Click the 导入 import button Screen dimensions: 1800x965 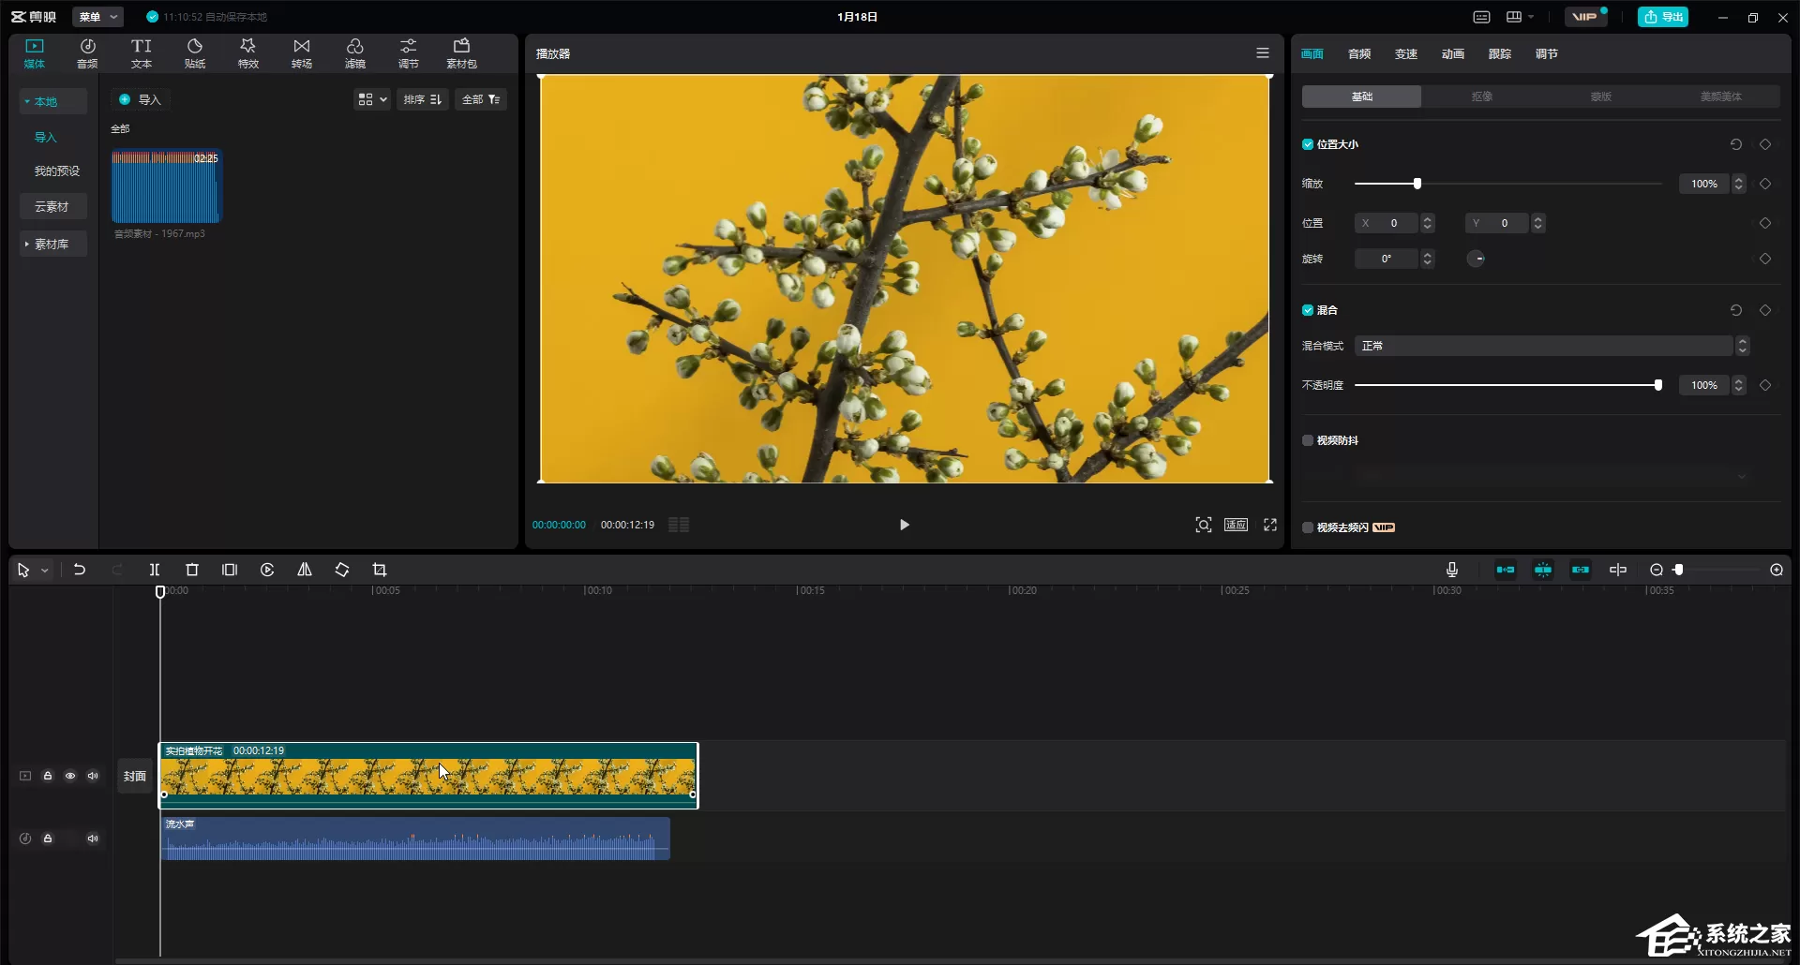[x=141, y=99]
